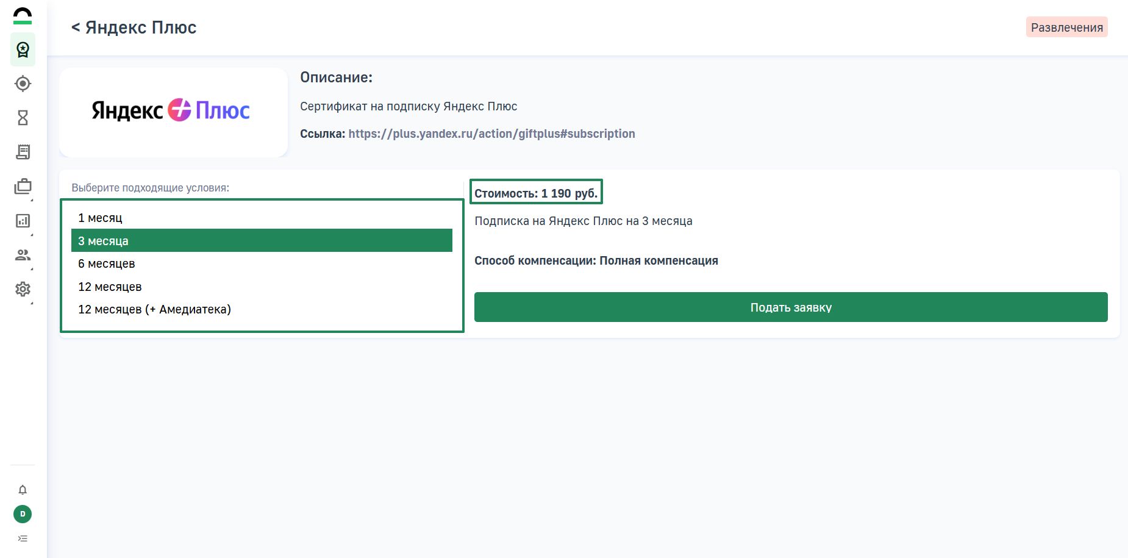Screen dimensions: 1128x558
Task: Expand the sidebar menu
Action: point(23,538)
